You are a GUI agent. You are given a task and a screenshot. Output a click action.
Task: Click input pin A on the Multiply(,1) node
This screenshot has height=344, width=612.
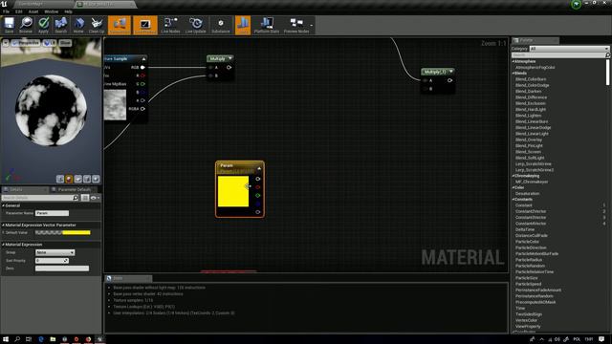tap(425, 80)
